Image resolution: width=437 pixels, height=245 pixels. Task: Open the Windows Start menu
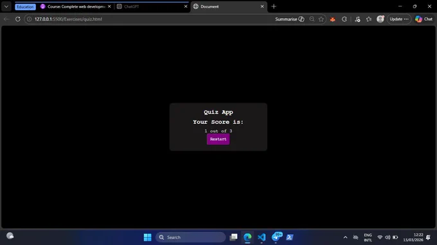point(147,237)
